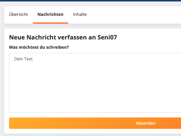Click empty space right of Inhalte tab
The image size is (181, 136).
(x=133, y=14)
